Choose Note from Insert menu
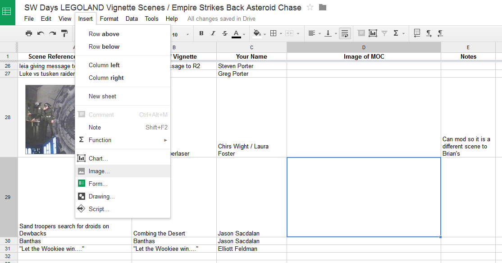The height and width of the screenshot is (263, 502). click(123, 127)
